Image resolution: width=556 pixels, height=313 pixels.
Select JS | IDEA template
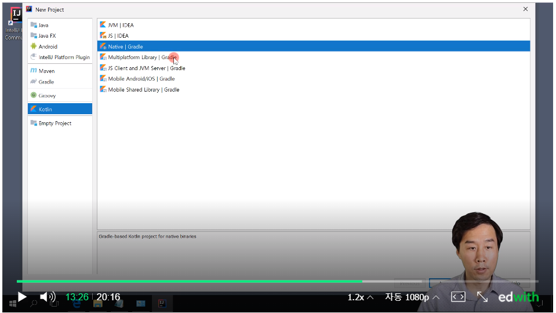pos(314,35)
